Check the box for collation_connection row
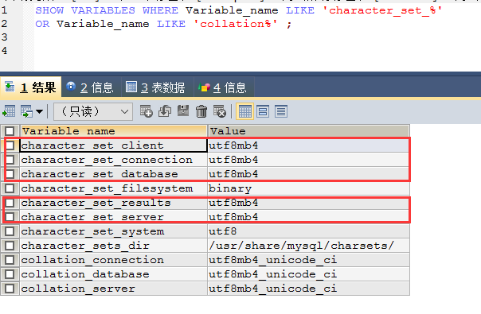This screenshot has height=314, width=481. click(10, 260)
